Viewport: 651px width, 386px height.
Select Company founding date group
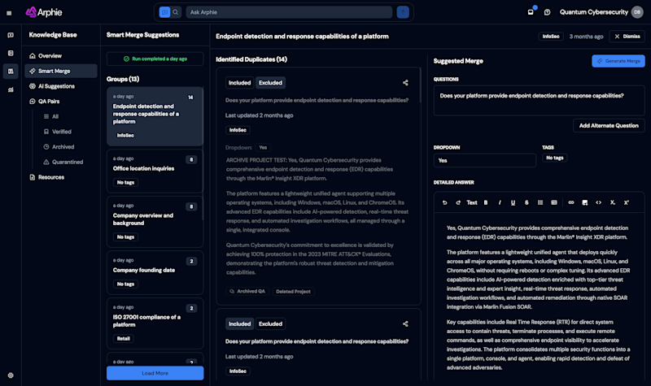pyautogui.click(x=155, y=272)
